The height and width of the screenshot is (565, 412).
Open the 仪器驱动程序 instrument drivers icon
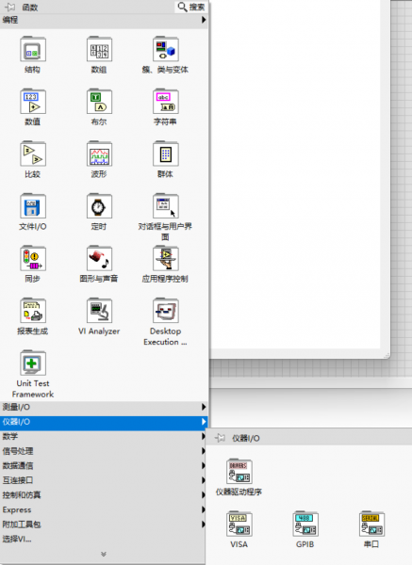[x=239, y=472]
